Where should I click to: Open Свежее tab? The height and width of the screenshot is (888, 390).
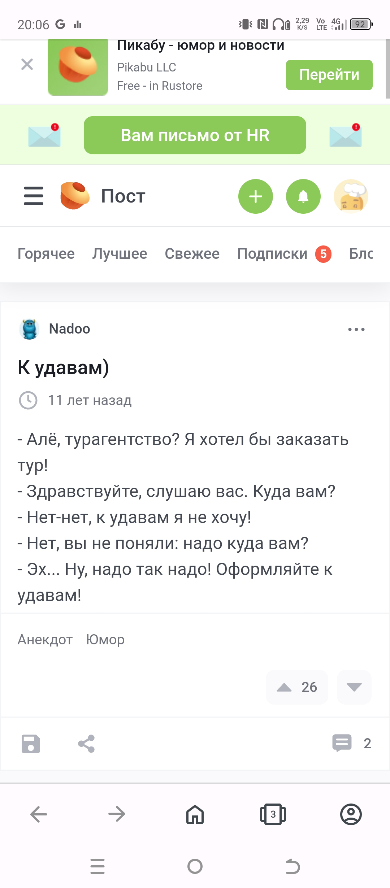click(x=192, y=254)
